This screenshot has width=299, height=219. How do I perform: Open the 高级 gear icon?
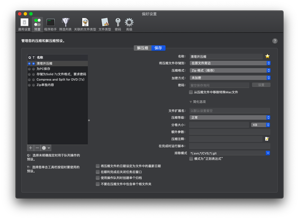point(129,23)
